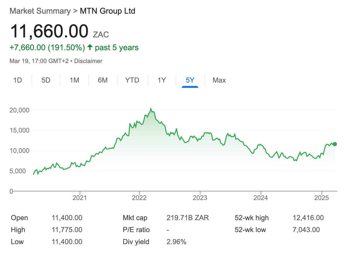Viewport: 352px width, 255px height.
Task: Click the 2025 x-axis label
Action: pos(322,198)
